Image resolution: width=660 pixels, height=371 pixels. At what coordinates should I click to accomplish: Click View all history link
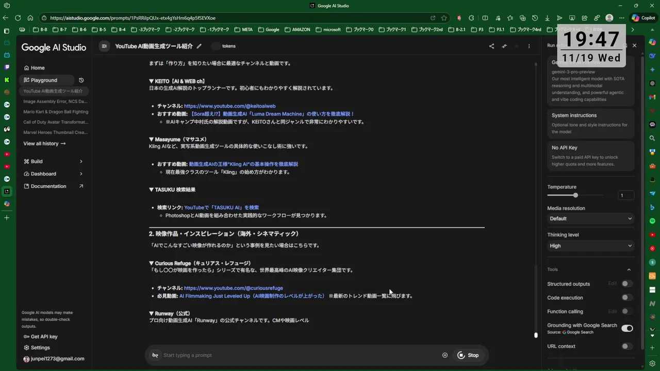pos(44,143)
